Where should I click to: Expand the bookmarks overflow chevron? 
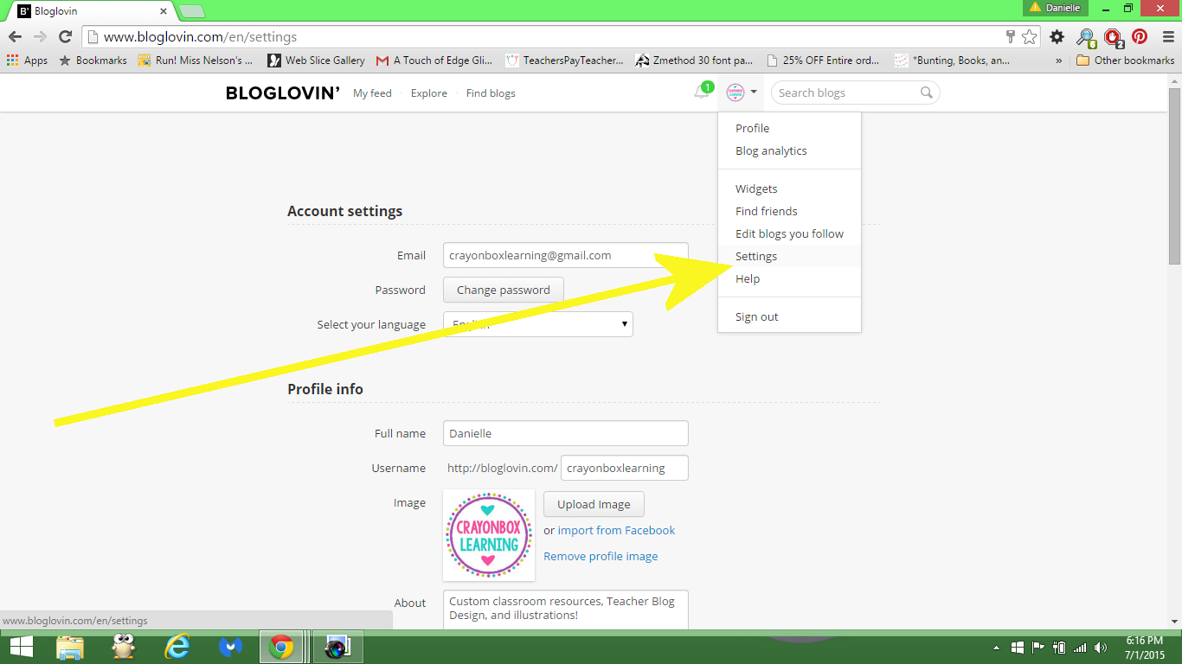coord(1058,61)
